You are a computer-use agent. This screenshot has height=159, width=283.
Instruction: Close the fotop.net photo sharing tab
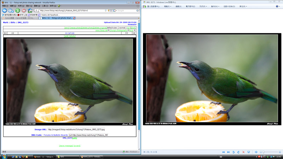[74, 18]
